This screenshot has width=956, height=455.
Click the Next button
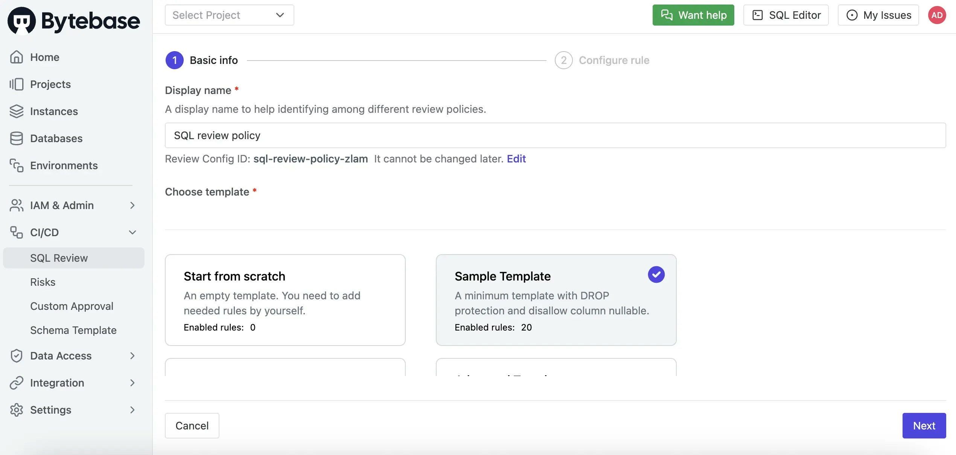924,426
